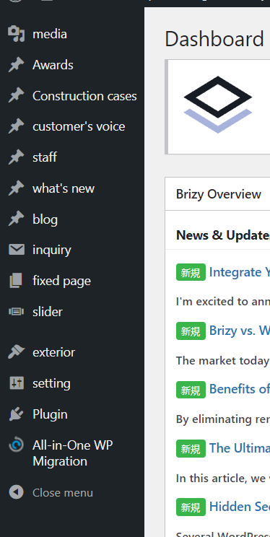This screenshot has height=537, width=270.
Task: Click the pages icon beside fixed page
Action: pos(16,281)
